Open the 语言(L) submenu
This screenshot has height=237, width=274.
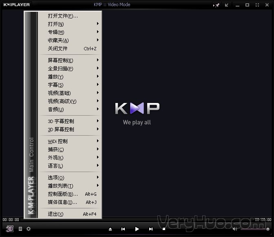tap(70, 166)
